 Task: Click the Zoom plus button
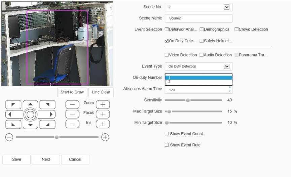click(x=103, y=104)
